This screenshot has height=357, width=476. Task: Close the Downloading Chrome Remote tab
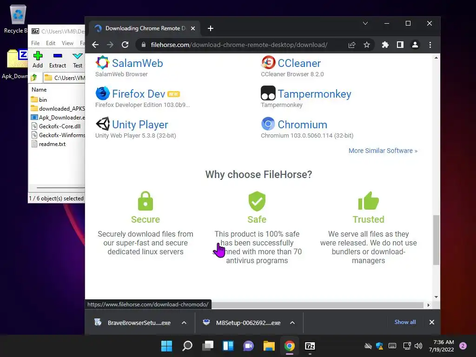193,28
